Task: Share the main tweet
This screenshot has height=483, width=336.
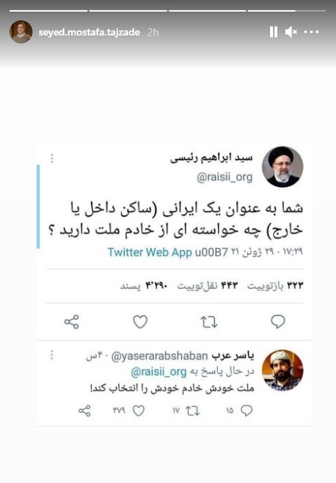Action: tap(72, 322)
